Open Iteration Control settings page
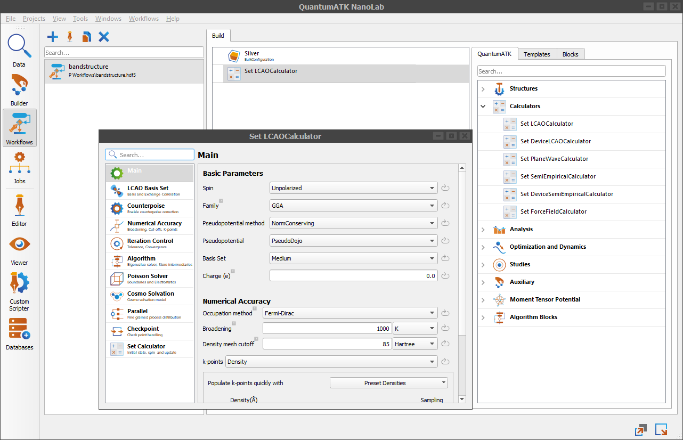Screen dimensions: 683x440 tap(150, 243)
